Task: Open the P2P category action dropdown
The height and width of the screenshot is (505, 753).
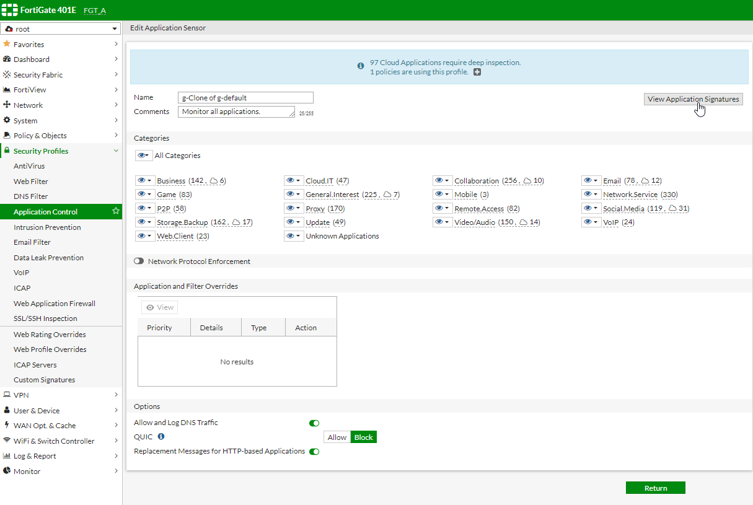Action: pos(145,208)
